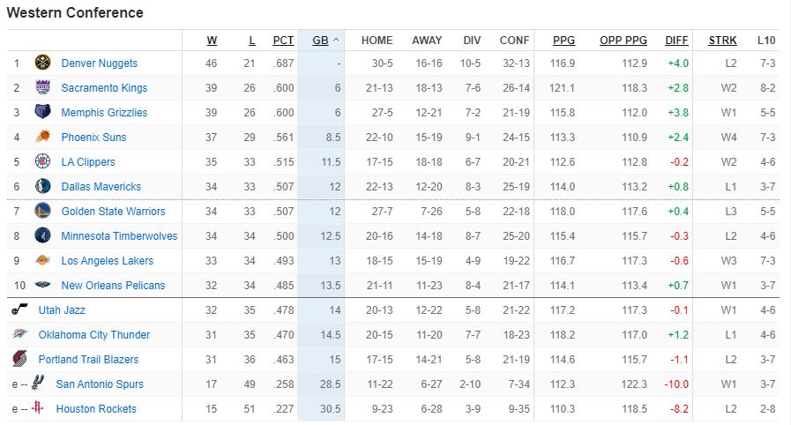Click the Golden State Warriors logo
Image resolution: width=791 pixels, height=425 pixels.
(43, 211)
